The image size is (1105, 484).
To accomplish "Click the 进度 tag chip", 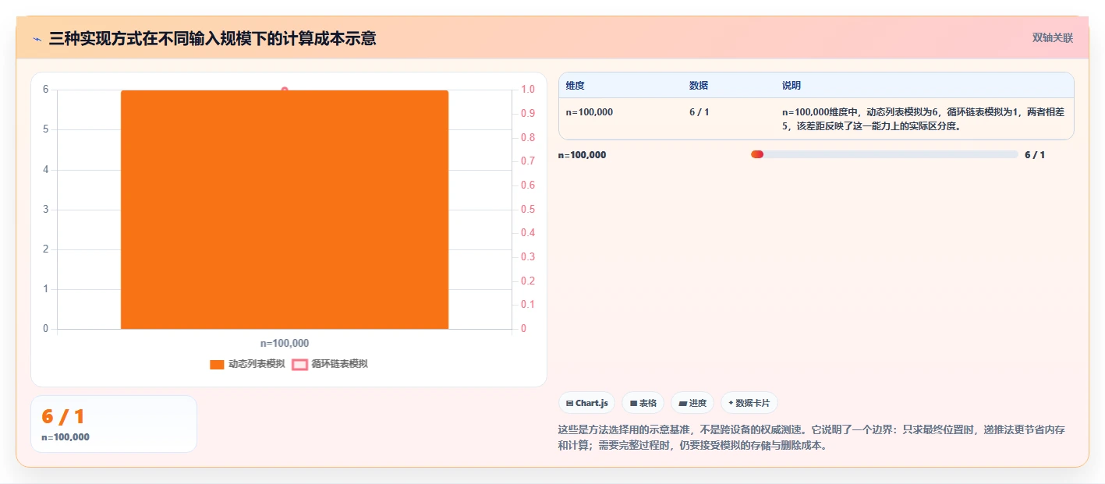I will pyautogui.click(x=692, y=403).
